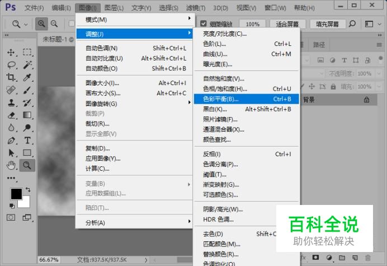Image resolution: width=387 pixels, height=266 pixels.
Task: Open the extra tools ellipsis
Action: click(x=11, y=178)
